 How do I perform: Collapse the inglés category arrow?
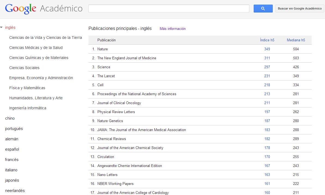click(x=2, y=27)
